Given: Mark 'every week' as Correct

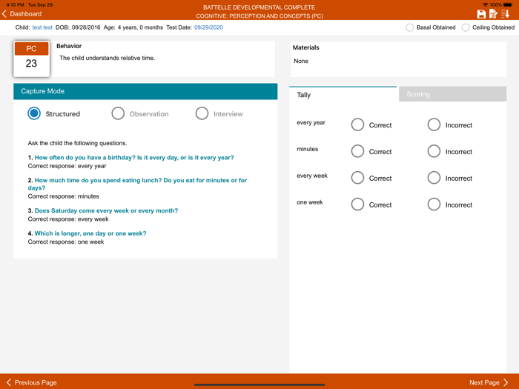Looking at the screenshot, I should point(357,178).
